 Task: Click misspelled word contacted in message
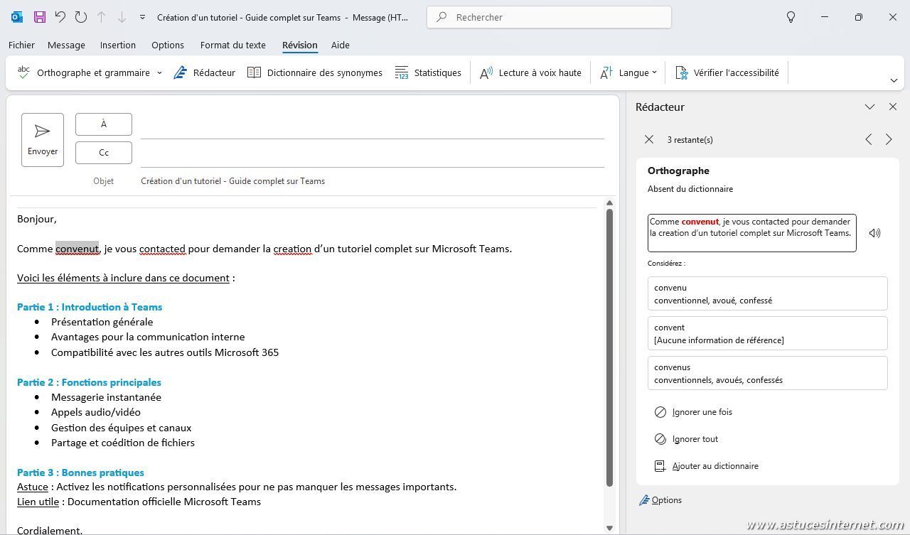tap(162, 249)
